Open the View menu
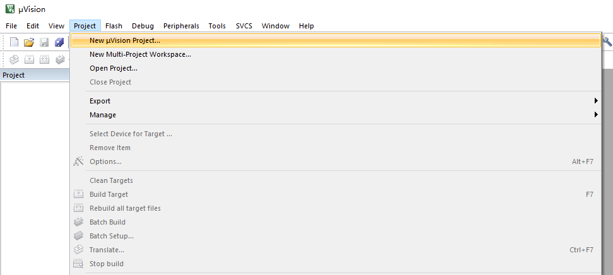Screen dimensions: 613x275 pos(56,26)
